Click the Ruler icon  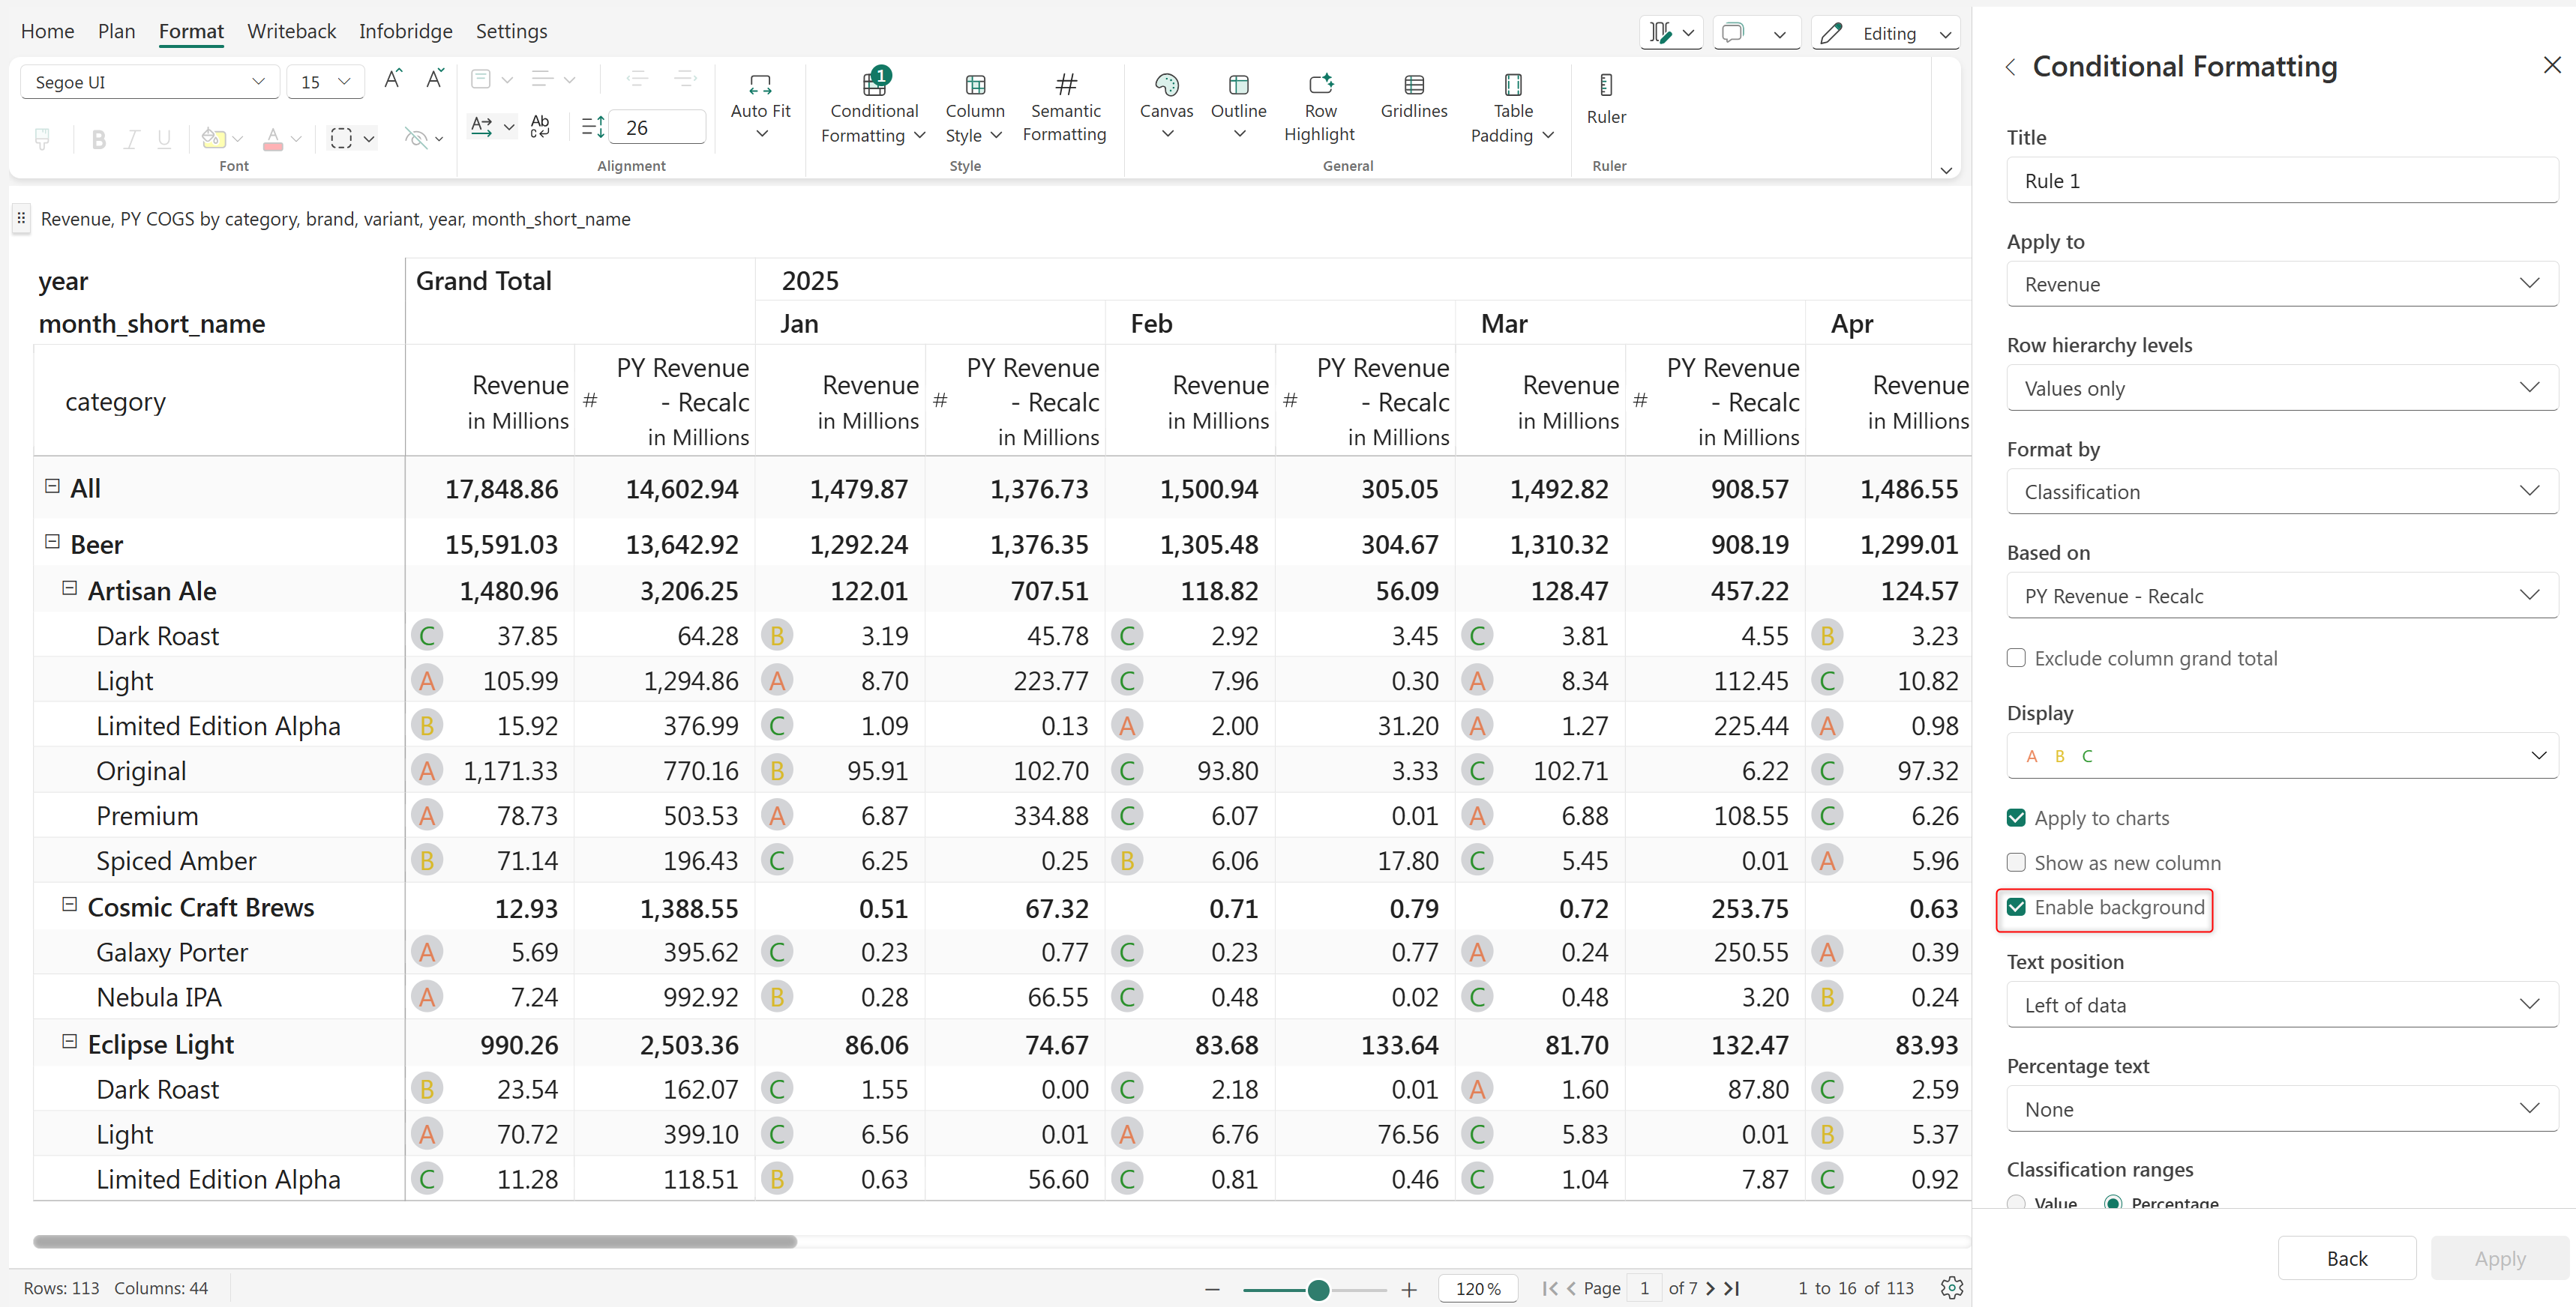(1605, 85)
